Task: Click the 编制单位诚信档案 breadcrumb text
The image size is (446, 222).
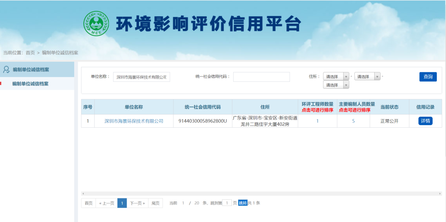Action: (x=60, y=53)
